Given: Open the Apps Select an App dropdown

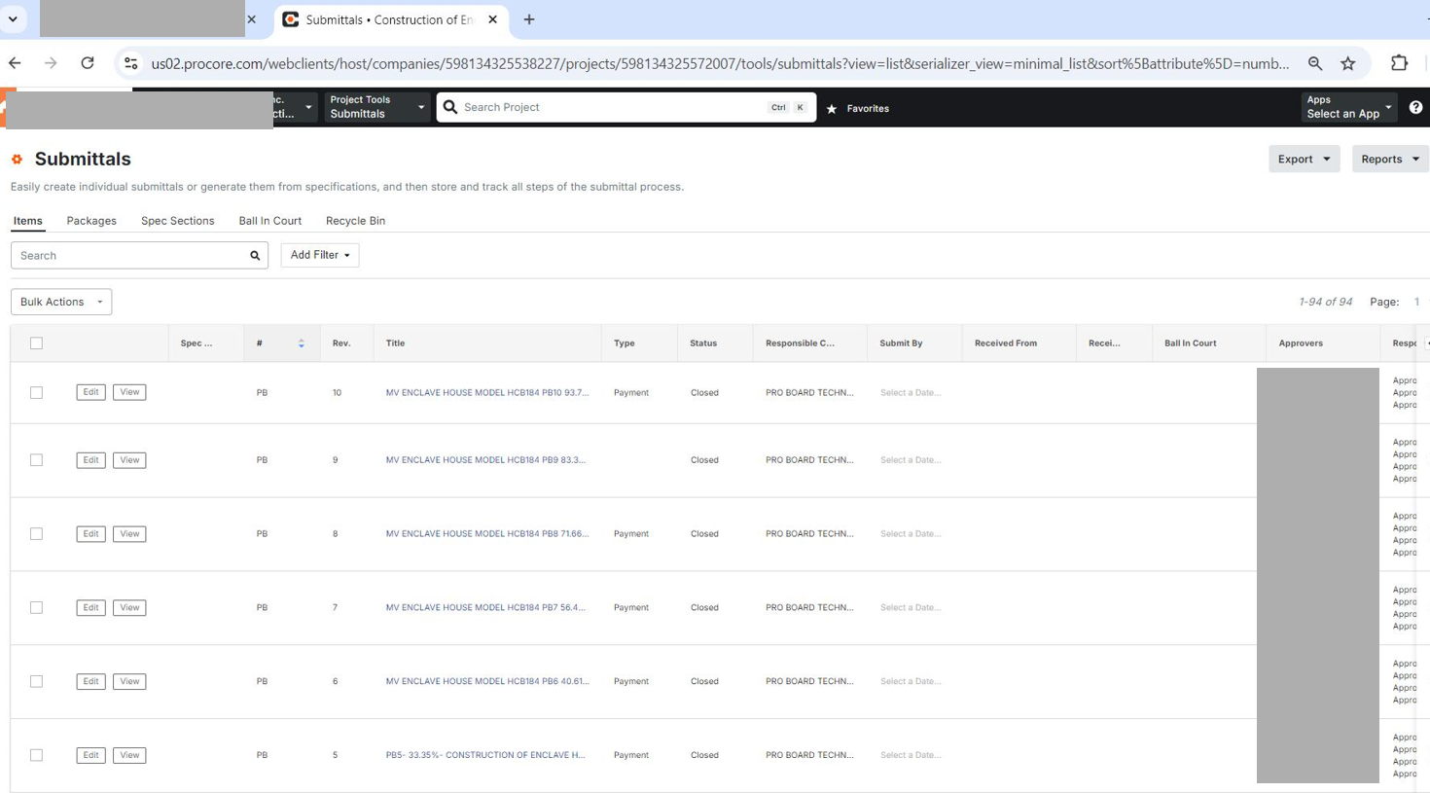Looking at the screenshot, I should (x=1349, y=107).
